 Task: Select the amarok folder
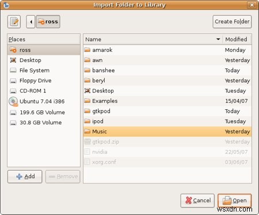(167, 50)
